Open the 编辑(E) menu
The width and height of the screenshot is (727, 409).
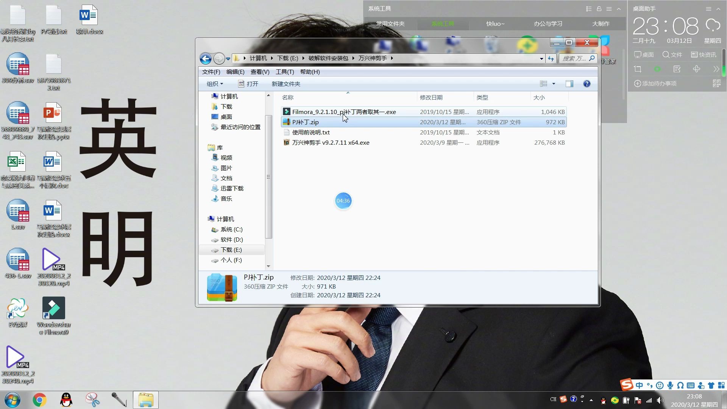[x=235, y=72]
